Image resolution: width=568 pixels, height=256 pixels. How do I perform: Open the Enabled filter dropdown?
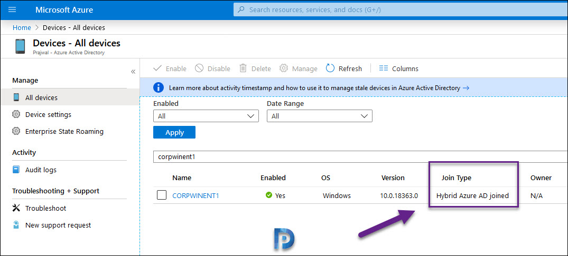pyautogui.click(x=206, y=116)
